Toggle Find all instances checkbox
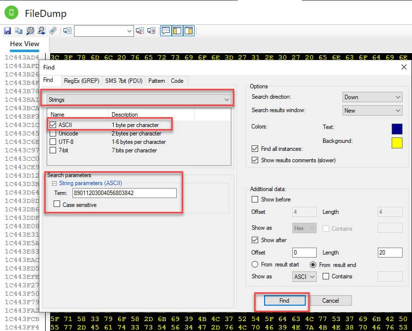 (255, 149)
